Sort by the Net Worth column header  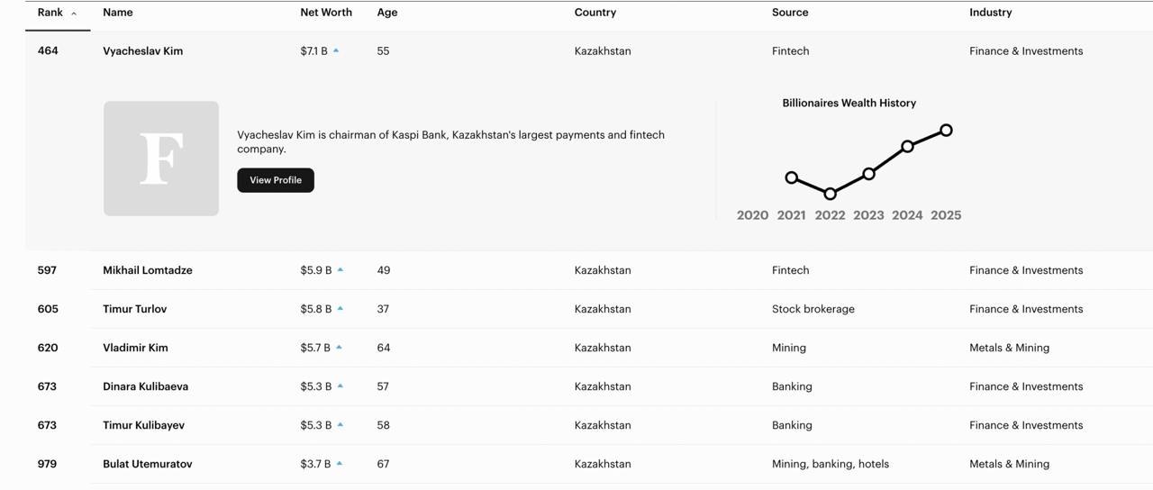coord(326,13)
